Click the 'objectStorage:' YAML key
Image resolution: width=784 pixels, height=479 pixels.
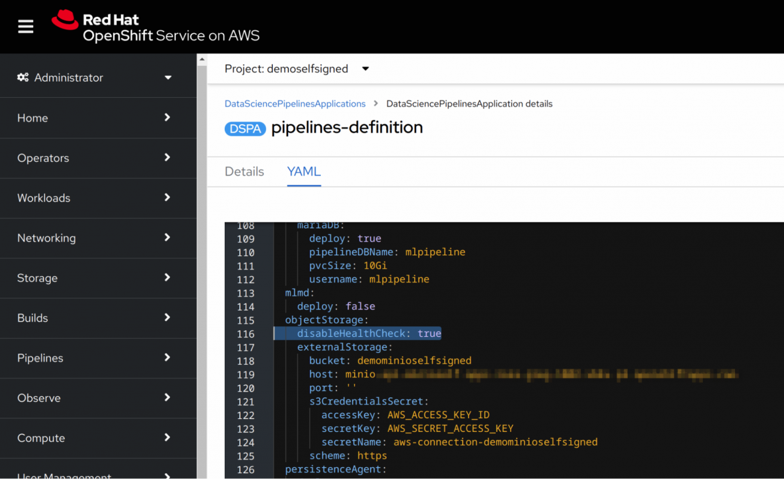tap(327, 320)
